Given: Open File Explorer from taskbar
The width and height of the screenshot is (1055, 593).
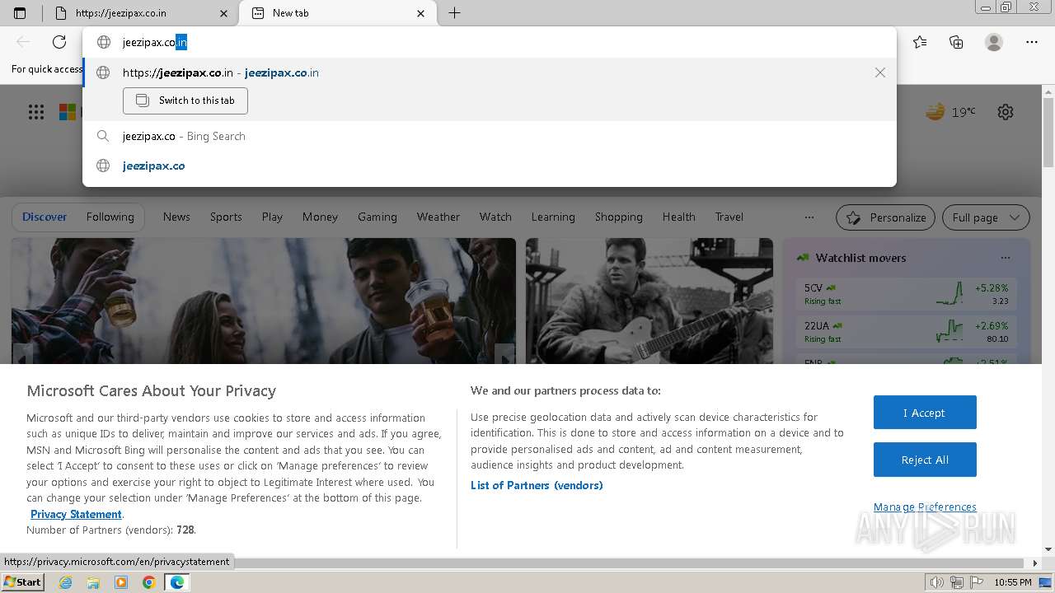Looking at the screenshot, I should pos(93,582).
